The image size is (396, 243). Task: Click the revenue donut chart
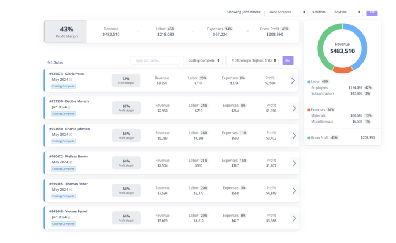(343, 48)
